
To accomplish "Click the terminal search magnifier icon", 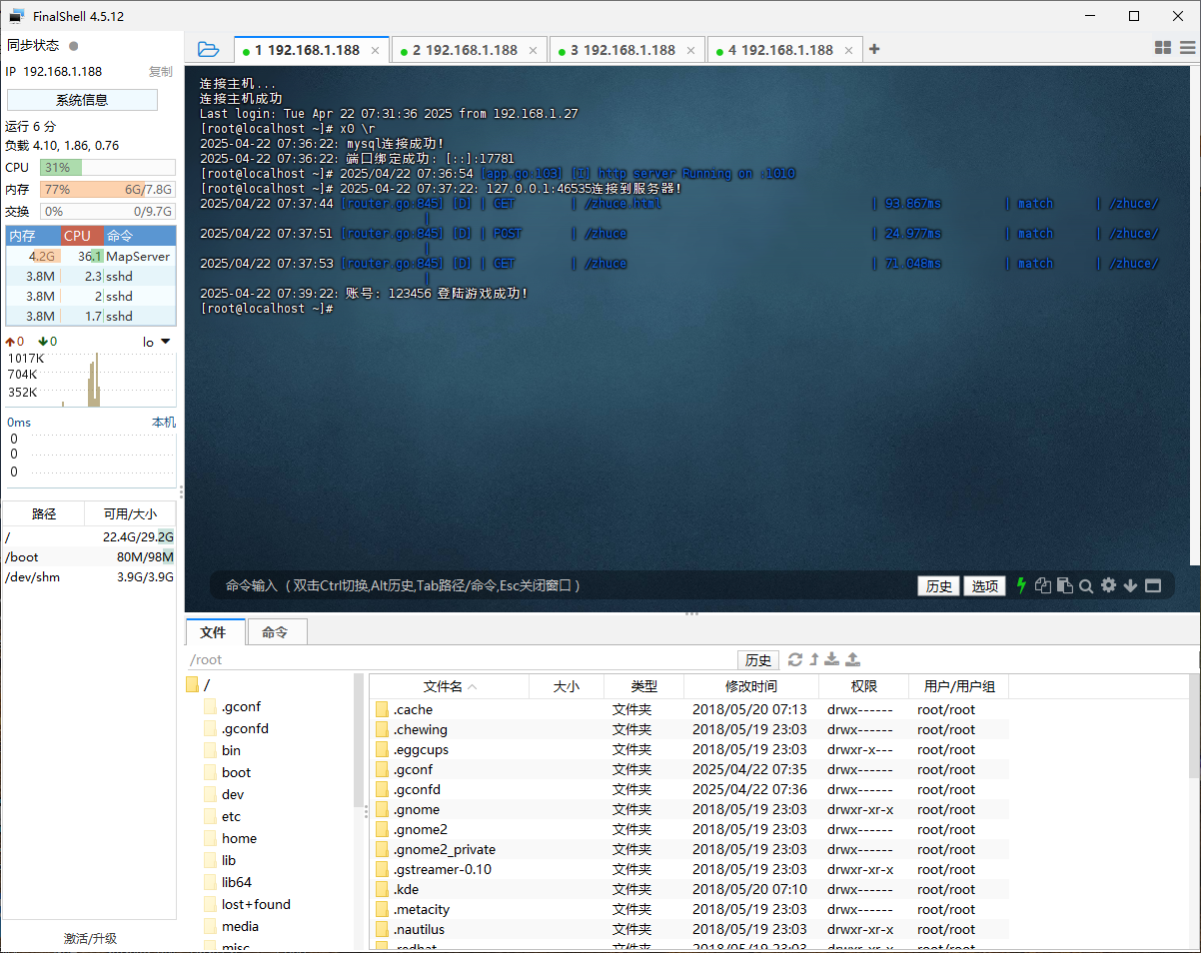I will pos(1086,586).
